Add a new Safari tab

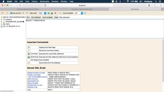click(x=162, y=9)
